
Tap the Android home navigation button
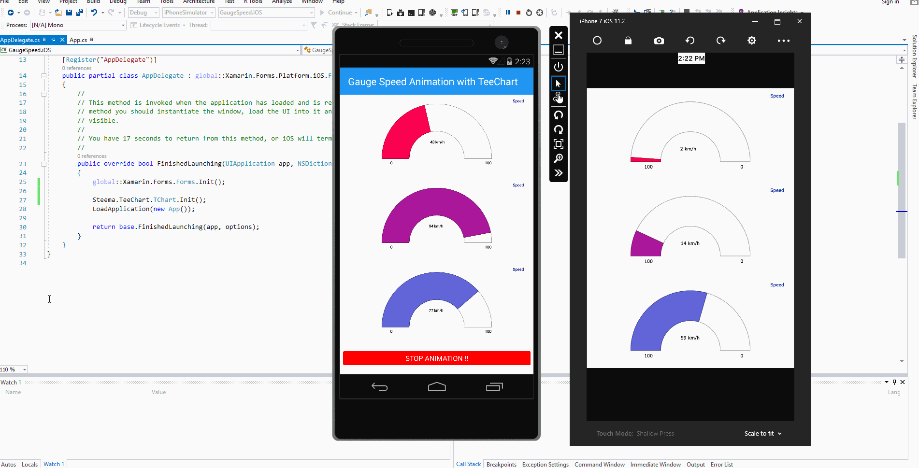coord(437,387)
